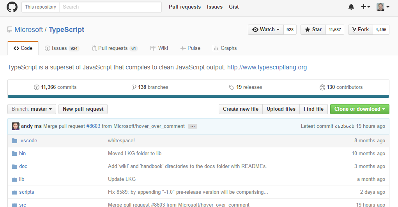Open the Graphs tab
This screenshot has height=207, width=398.
click(225, 48)
